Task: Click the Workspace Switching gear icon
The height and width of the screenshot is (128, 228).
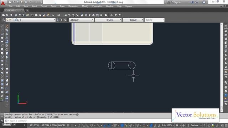Action: coord(177,125)
